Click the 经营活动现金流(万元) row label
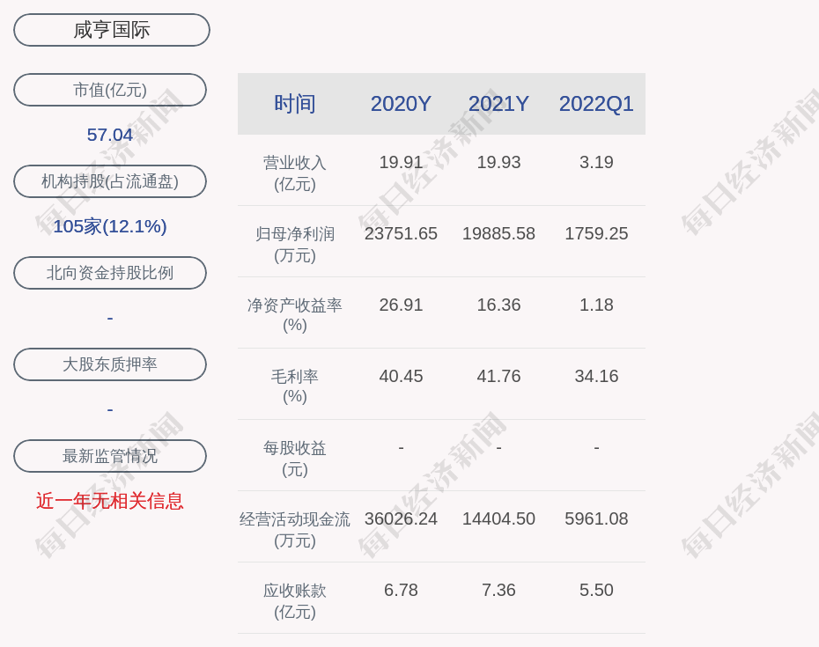The height and width of the screenshot is (647, 819). (295, 530)
